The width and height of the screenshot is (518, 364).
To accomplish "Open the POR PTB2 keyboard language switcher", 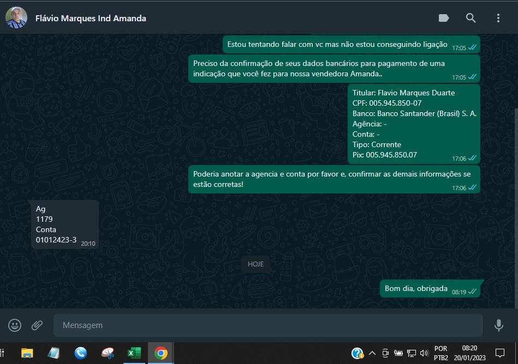I will (x=440, y=353).
